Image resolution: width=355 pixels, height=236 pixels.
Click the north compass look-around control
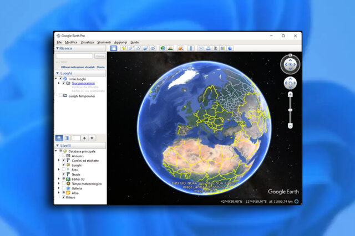(290, 64)
